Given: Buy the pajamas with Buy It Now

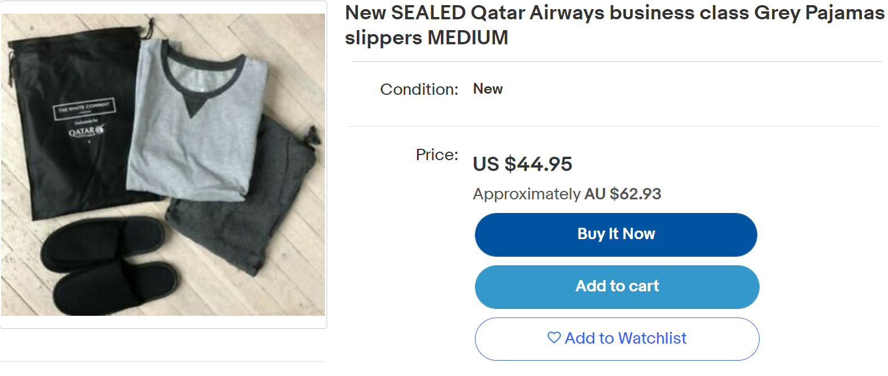Looking at the screenshot, I should click(616, 235).
